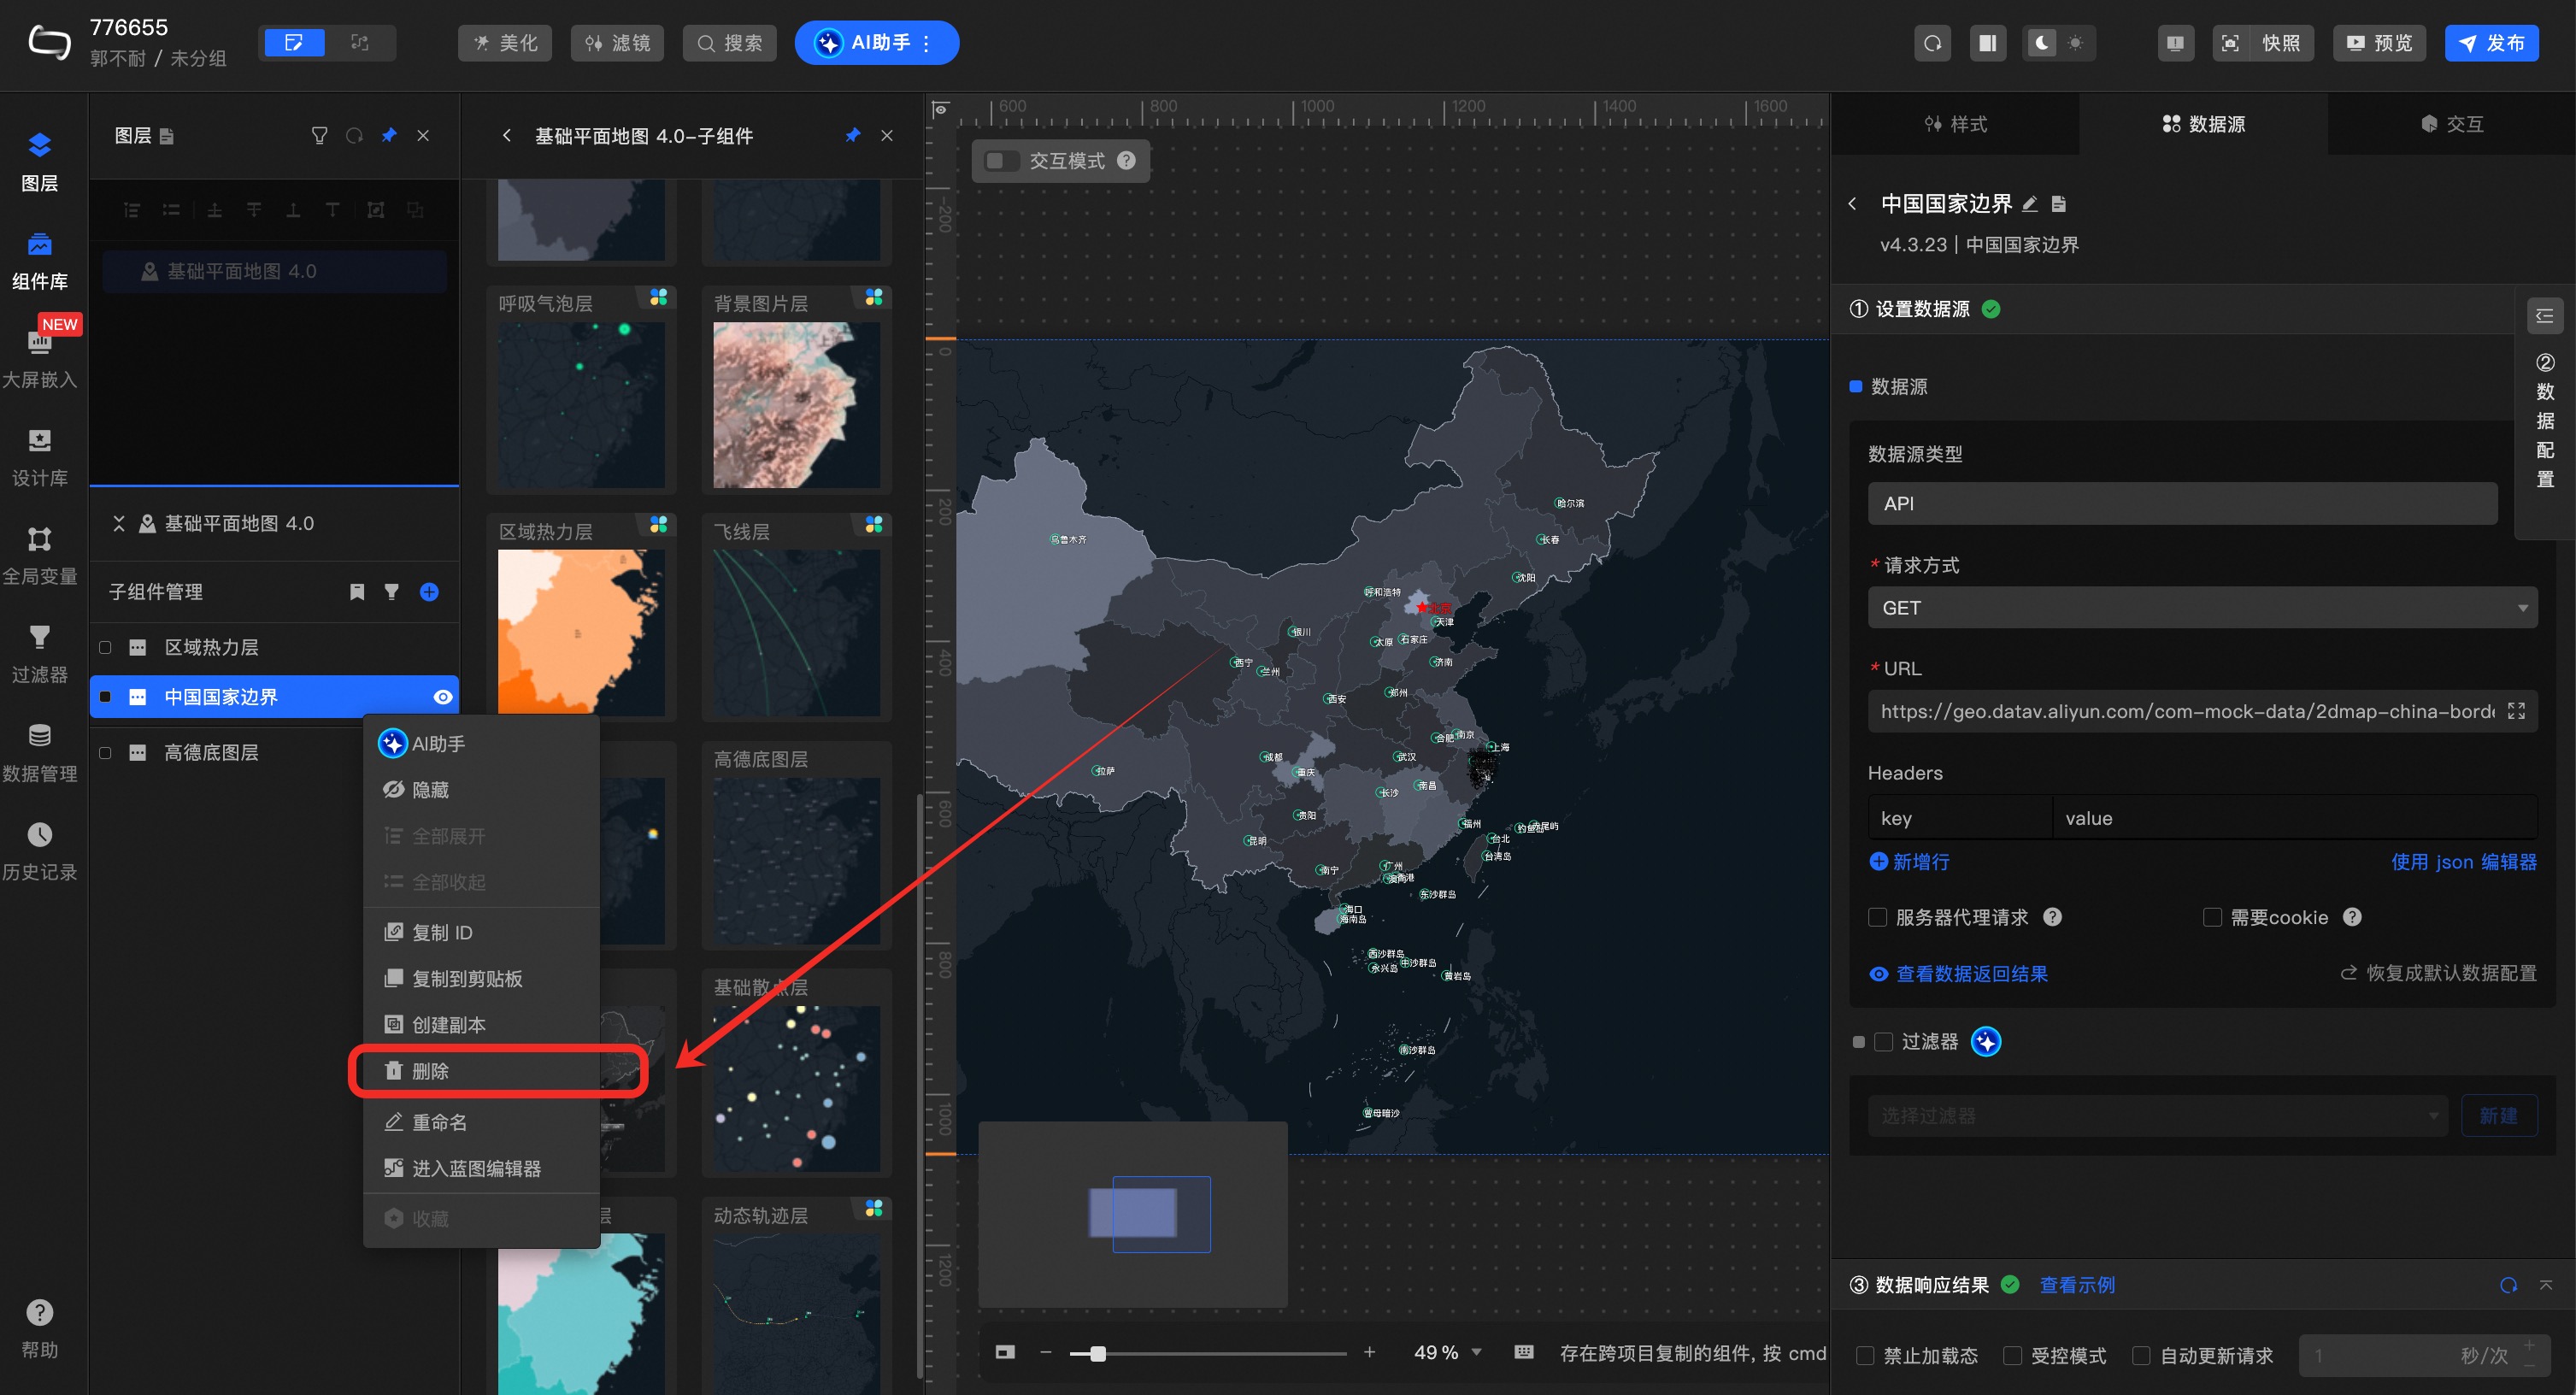Image resolution: width=2576 pixels, height=1395 pixels.
Task: Check the 需要cookie checkbox
Action: tap(2212, 917)
